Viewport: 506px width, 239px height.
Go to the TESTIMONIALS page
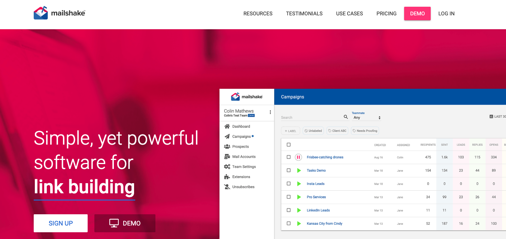pos(304,13)
